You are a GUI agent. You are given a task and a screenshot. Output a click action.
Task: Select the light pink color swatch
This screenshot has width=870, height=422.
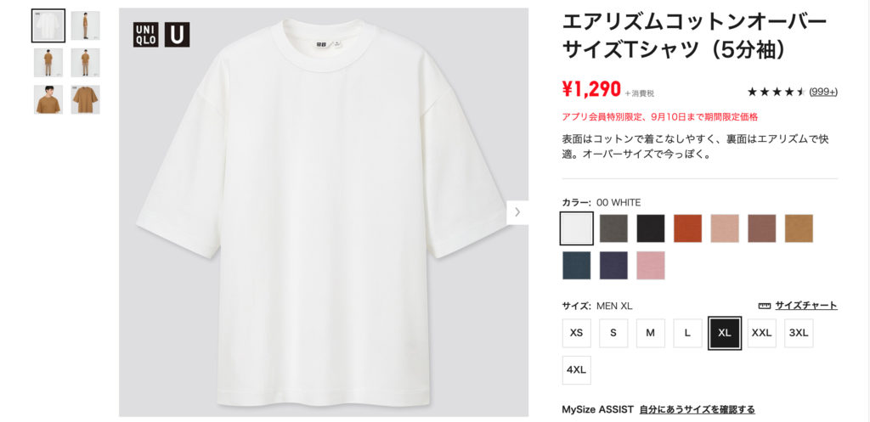pyautogui.click(x=650, y=266)
